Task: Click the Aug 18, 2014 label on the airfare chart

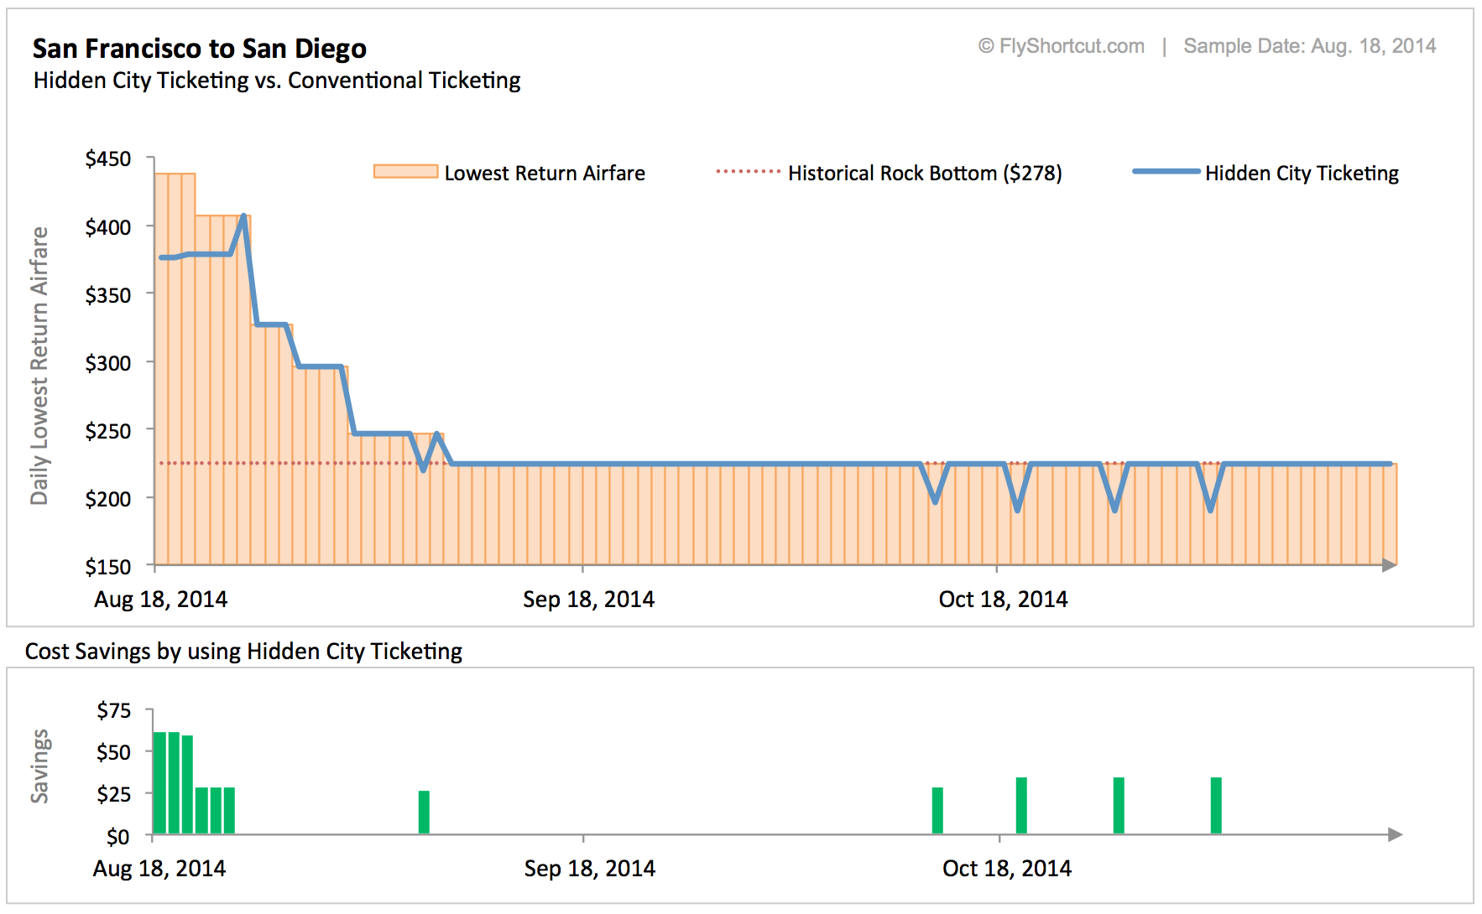Action: tap(160, 600)
